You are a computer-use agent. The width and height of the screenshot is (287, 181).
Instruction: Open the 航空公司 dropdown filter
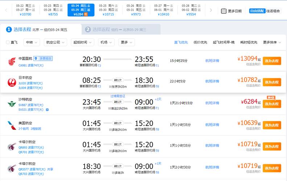55,42
